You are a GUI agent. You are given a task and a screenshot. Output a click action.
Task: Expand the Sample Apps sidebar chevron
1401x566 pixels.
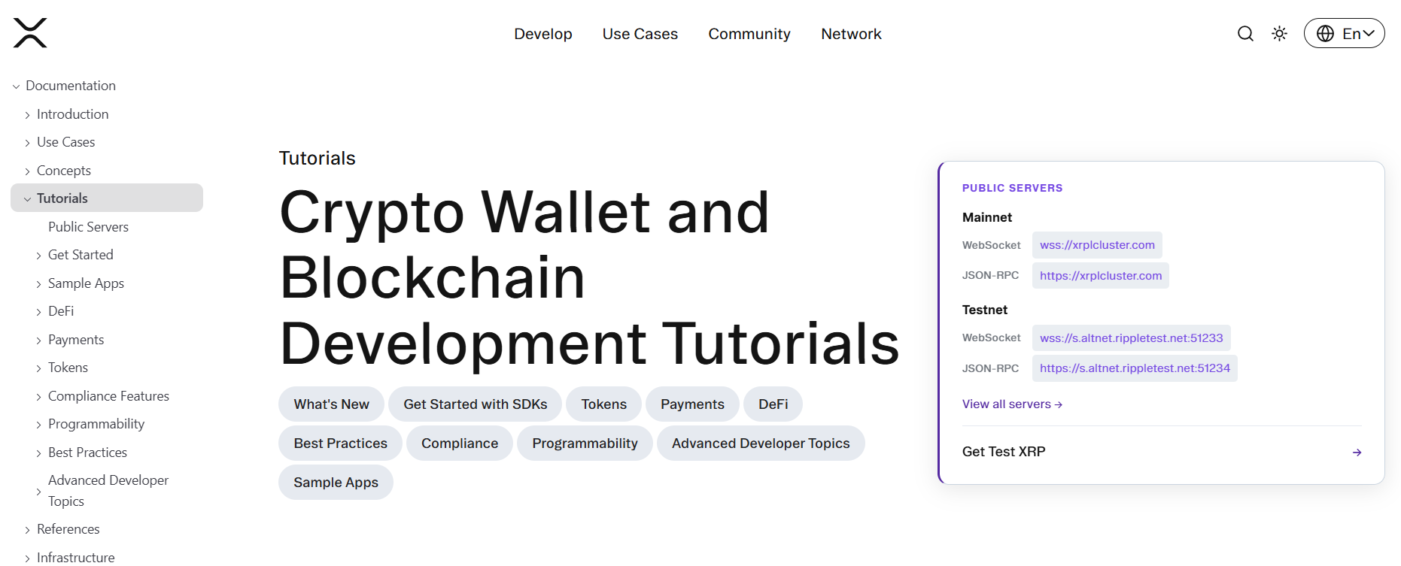tap(38, 284)
